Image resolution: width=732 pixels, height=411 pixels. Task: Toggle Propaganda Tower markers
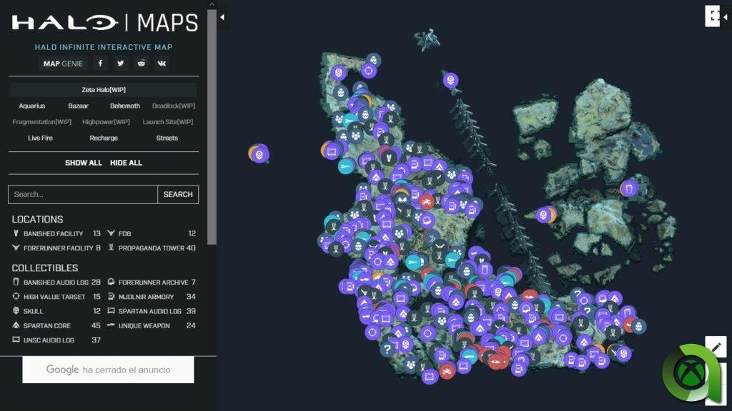151,248
